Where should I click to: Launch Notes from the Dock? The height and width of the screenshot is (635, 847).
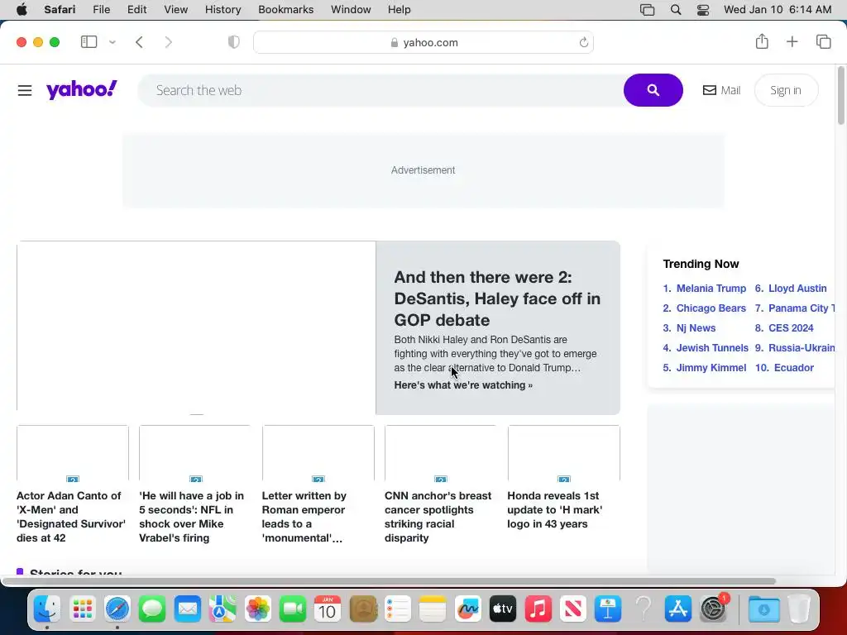point(433,609)
